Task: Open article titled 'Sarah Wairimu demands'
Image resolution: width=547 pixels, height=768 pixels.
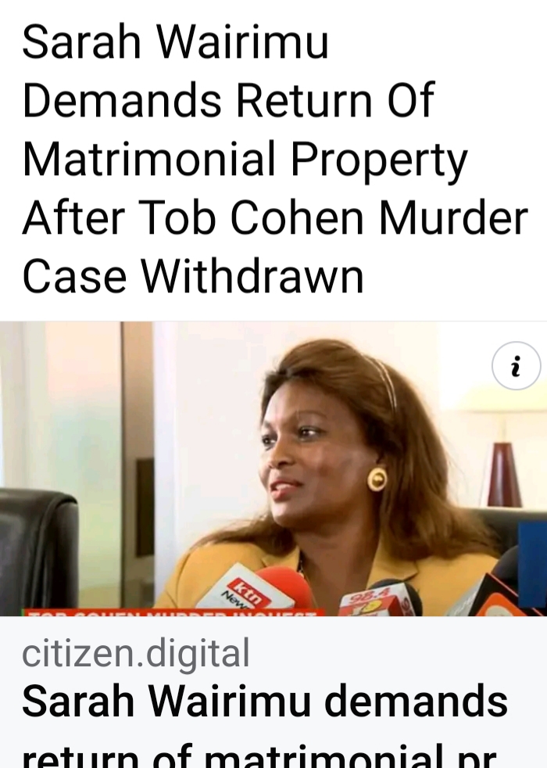Action: tap(265, 702)
